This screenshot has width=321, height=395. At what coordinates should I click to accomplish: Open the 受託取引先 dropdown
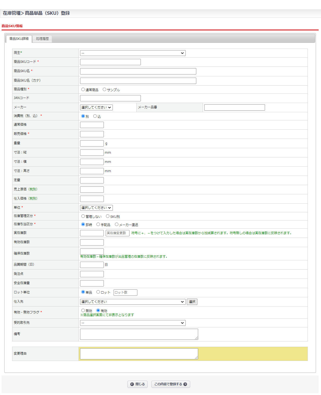click(133, 323)
